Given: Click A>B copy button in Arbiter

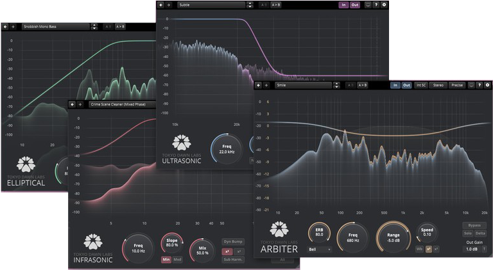Looking at the screenshot, I should tap(362, 85).
